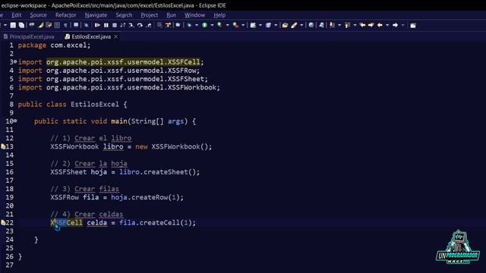
Task: Open the Run menu
Action: [x=171, y=15]
